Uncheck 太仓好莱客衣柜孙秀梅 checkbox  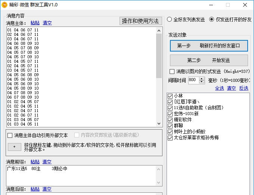click(x=170, y=138)
